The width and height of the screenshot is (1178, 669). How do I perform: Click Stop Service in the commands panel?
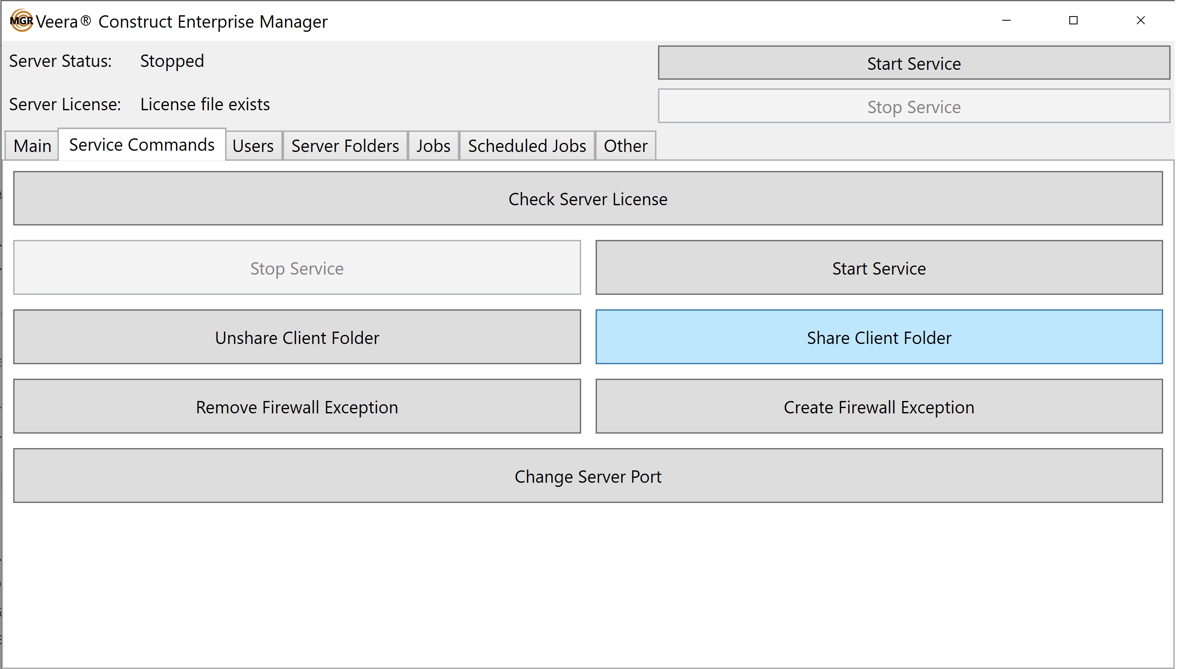coord(298,268)
